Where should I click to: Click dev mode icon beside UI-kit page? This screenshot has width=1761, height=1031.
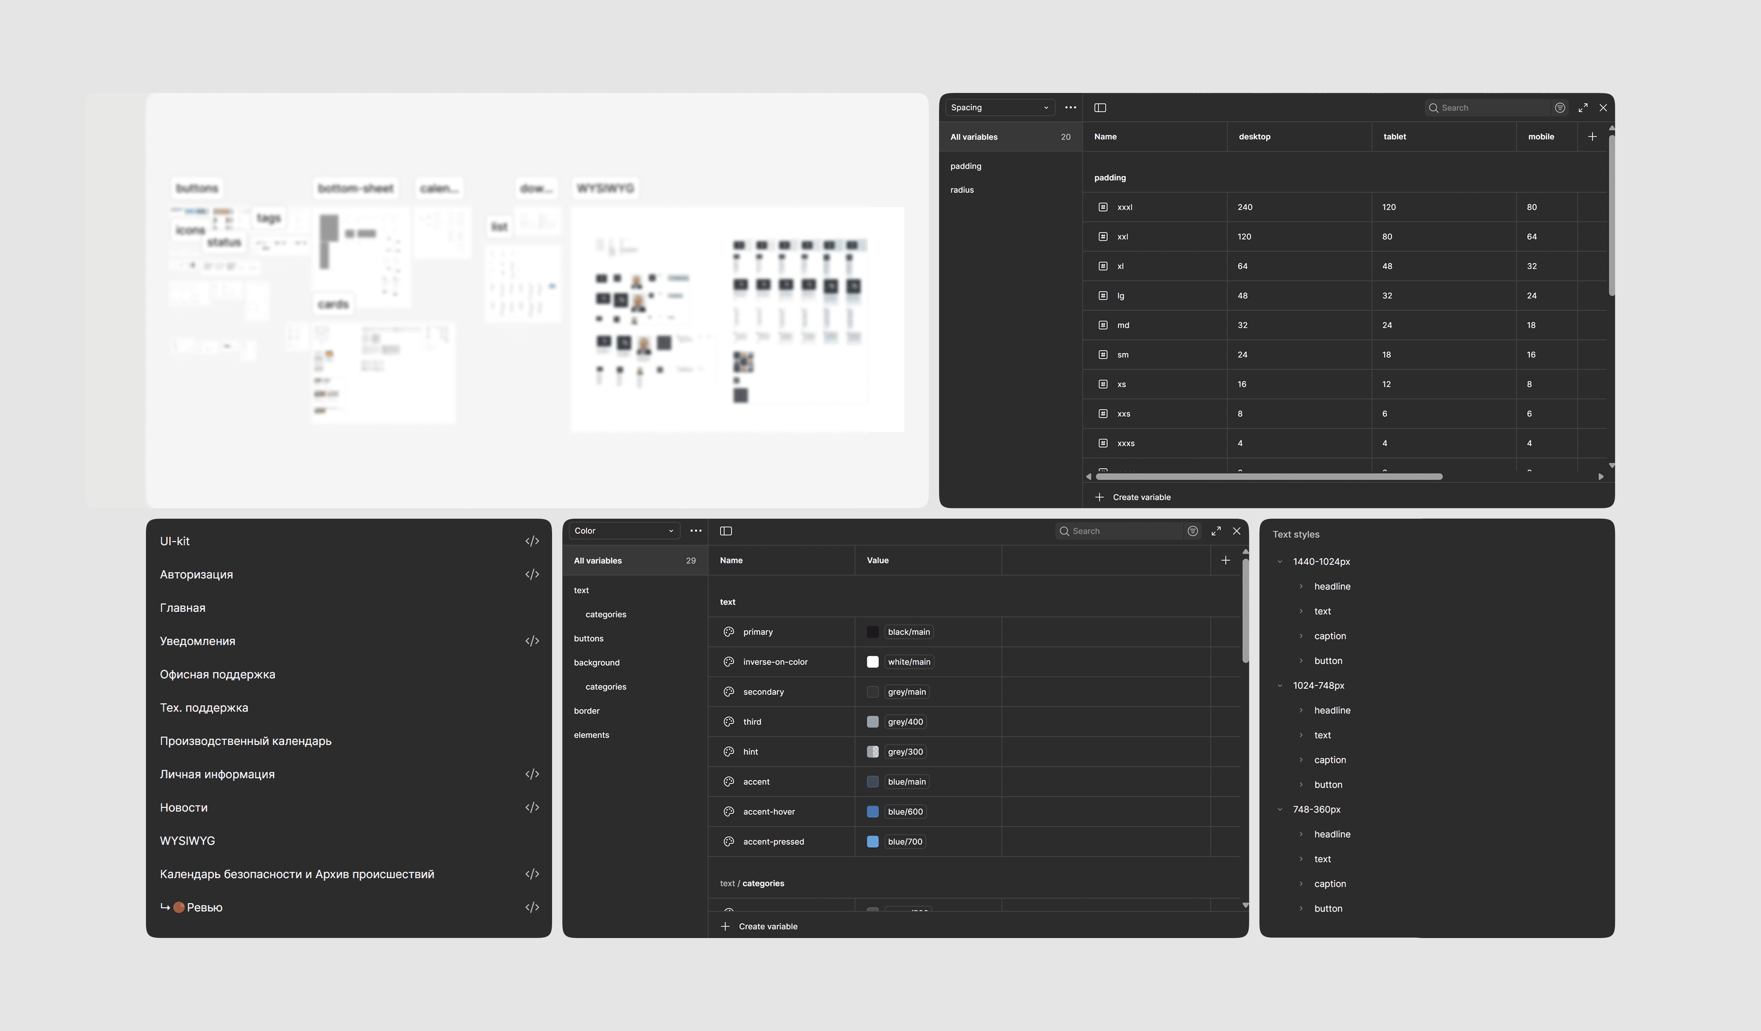(x=532, y=541)
